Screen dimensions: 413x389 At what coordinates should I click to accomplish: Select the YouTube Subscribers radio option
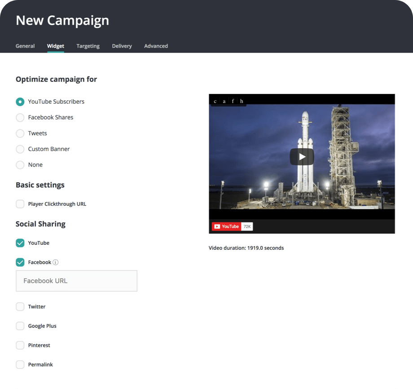click(20, 102)
